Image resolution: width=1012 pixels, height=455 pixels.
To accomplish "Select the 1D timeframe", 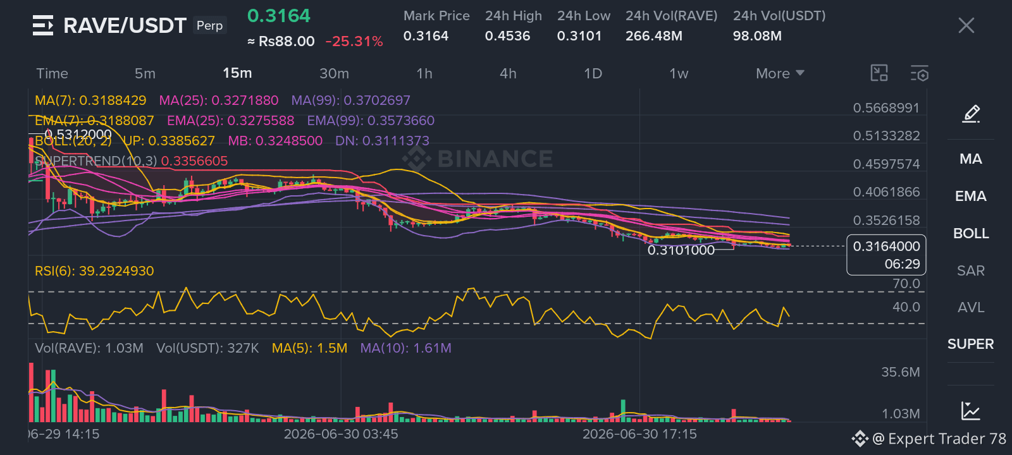I will tap(593, 73).
